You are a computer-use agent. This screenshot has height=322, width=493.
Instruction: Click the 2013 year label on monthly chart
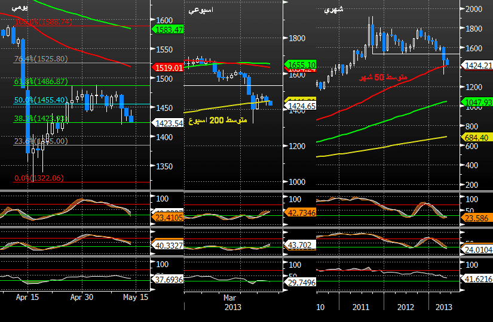tap(444, 307)
